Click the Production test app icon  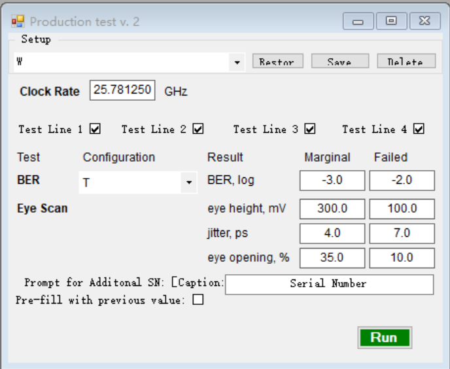click(x=17, y=22)
